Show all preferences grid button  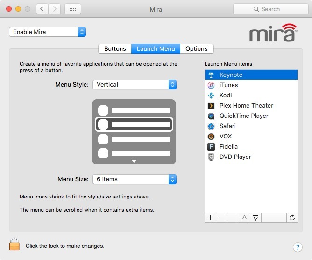click(x=73, y=9)
